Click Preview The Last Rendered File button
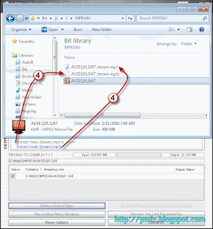 point(156,214)
